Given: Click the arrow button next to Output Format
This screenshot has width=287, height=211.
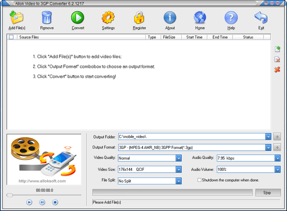Looking at the screenshot, I should coord(277,147).
